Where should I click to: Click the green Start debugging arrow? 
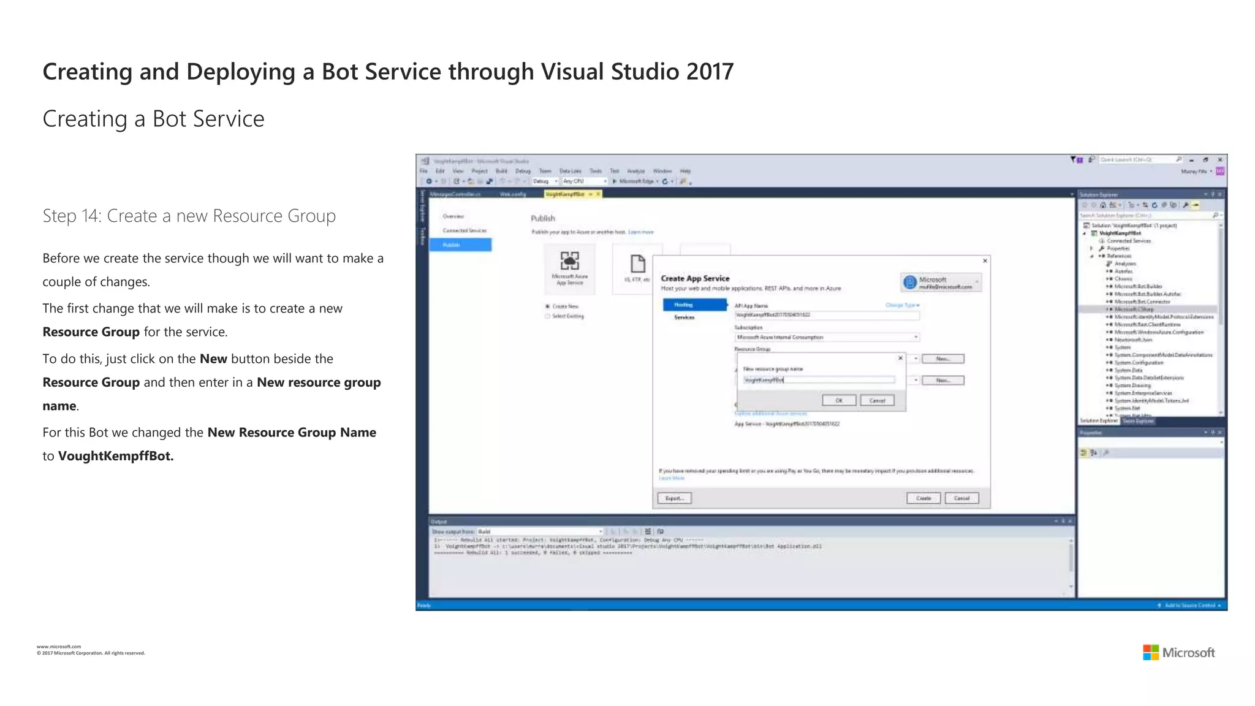click(x=615, y=181)
